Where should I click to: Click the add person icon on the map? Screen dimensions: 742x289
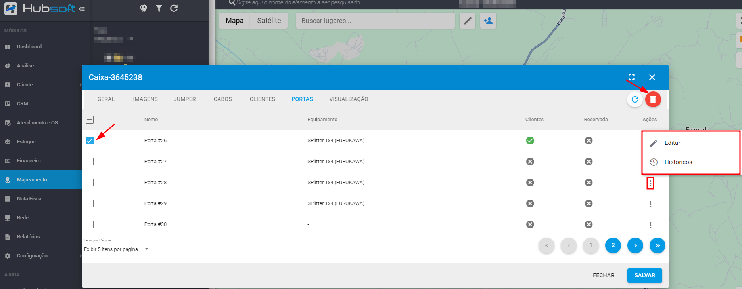click(x=488, y=21)
